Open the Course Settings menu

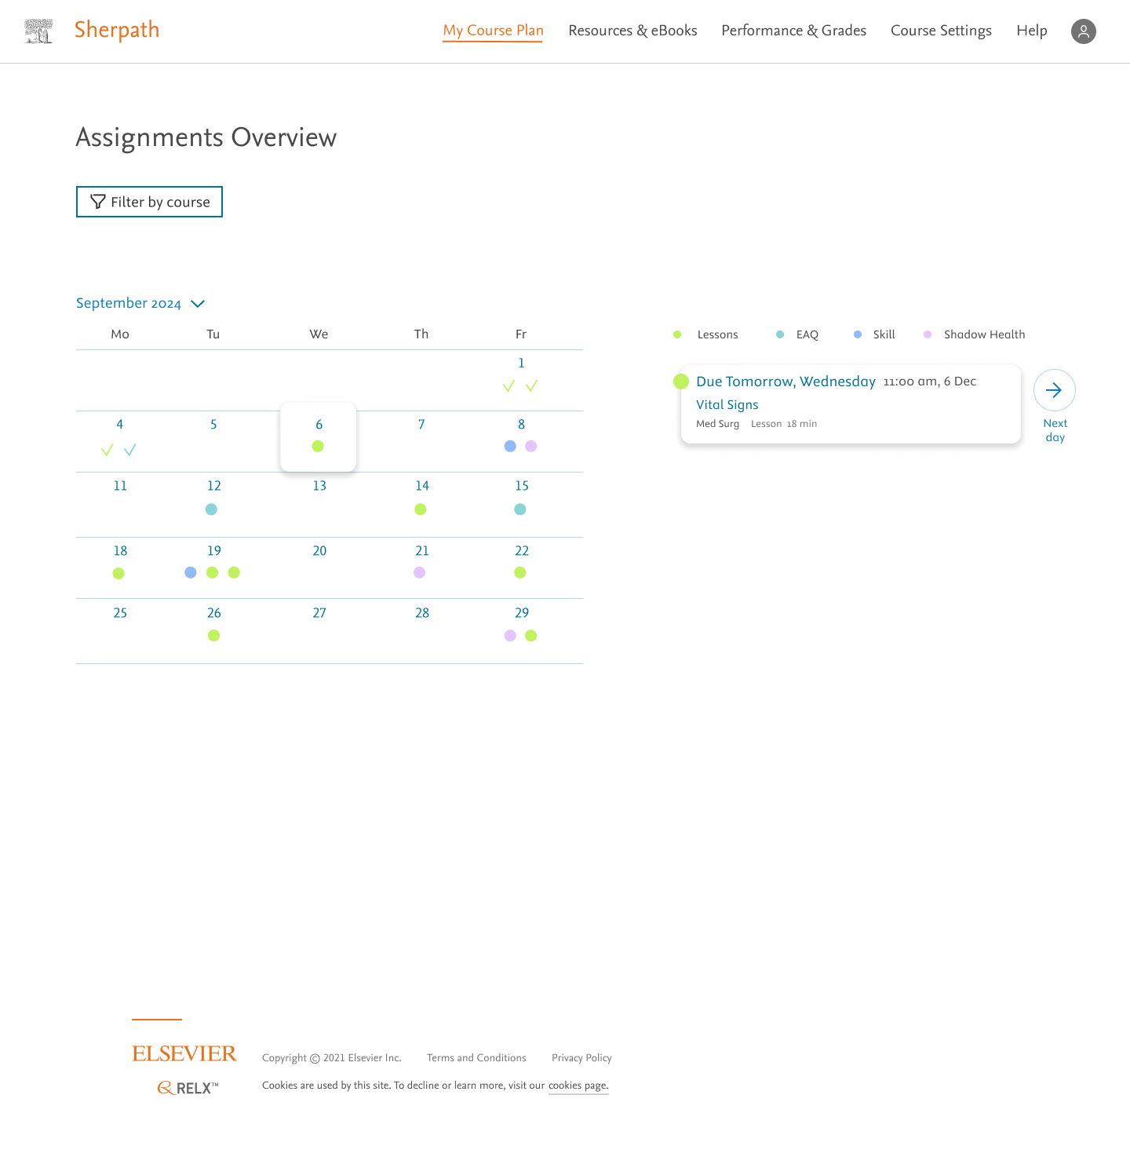coord(941,31)
